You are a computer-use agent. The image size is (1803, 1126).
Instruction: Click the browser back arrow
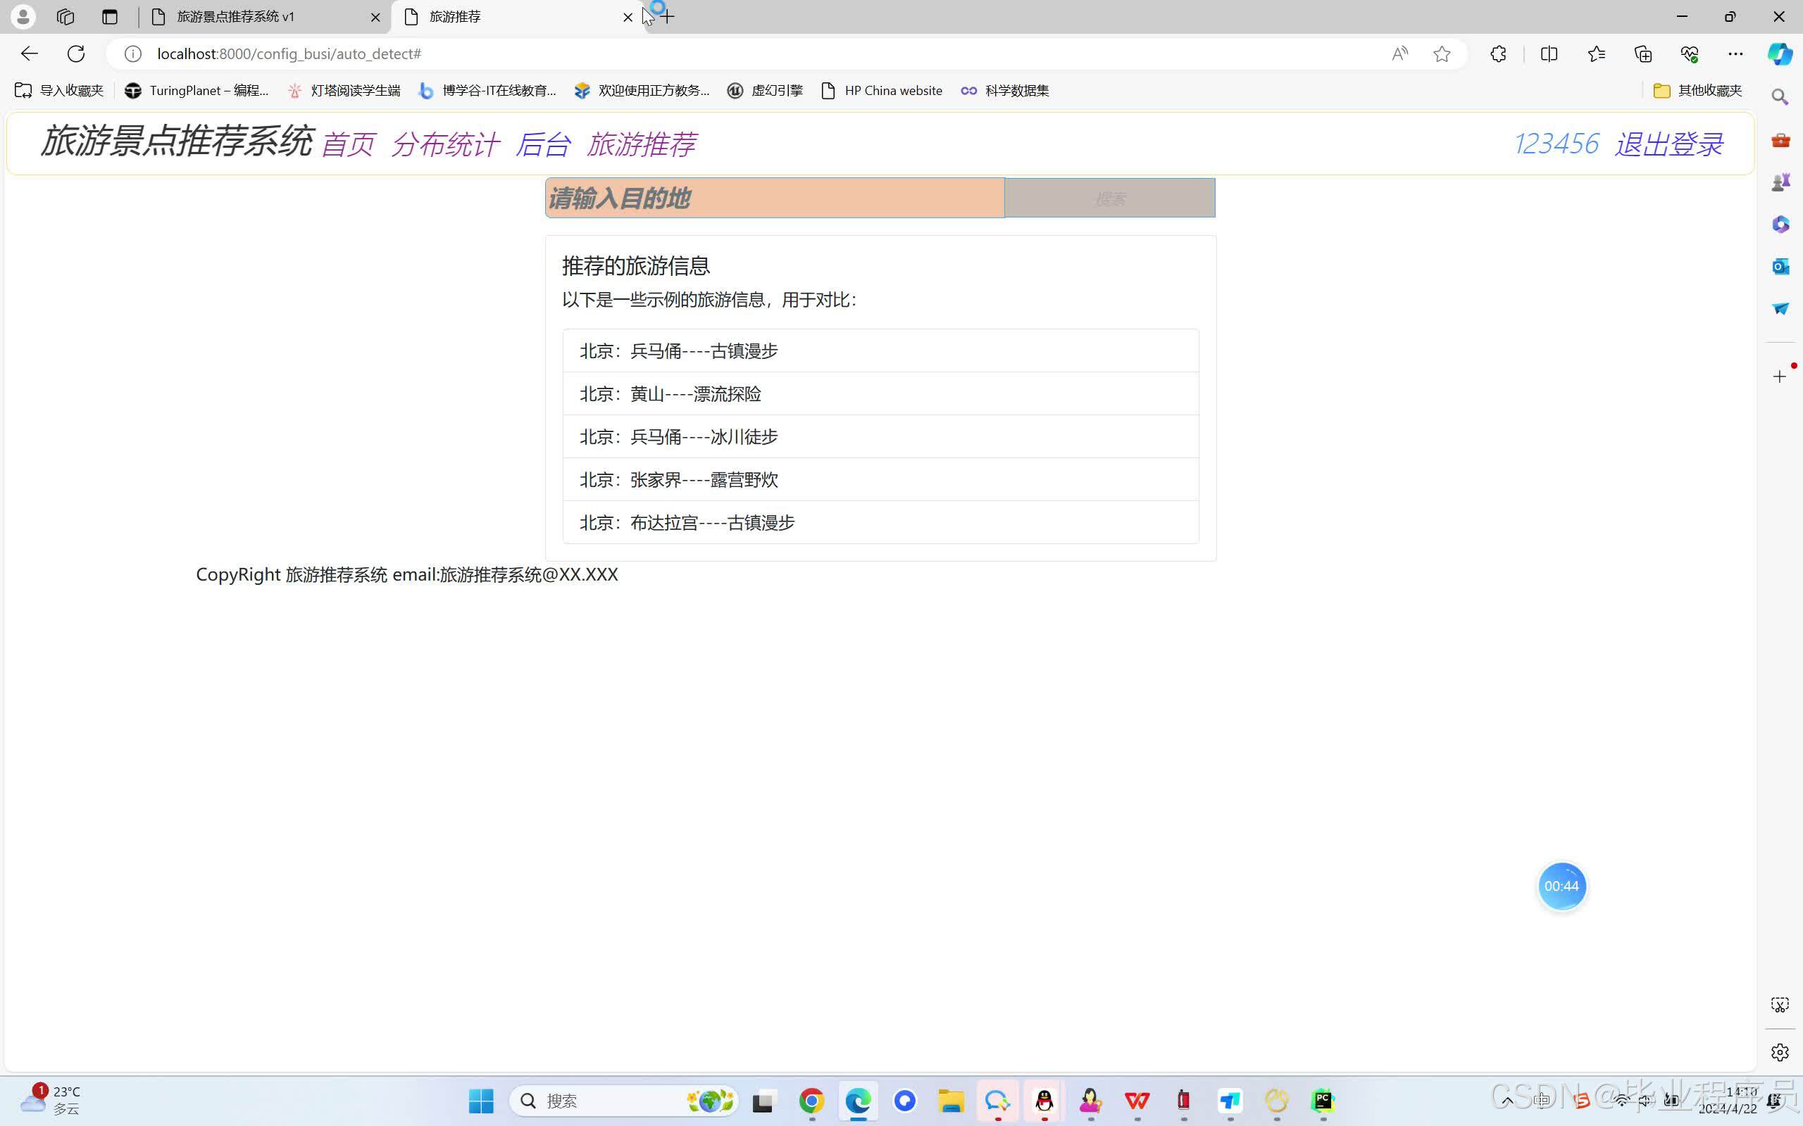(x=29, y=53)
